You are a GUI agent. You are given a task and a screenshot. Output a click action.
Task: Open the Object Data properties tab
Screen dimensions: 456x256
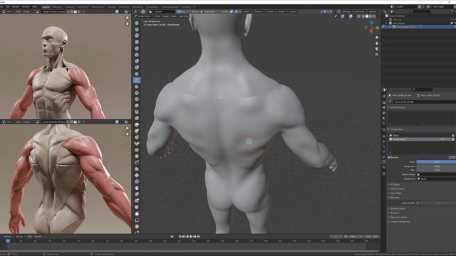coord(384,162)
